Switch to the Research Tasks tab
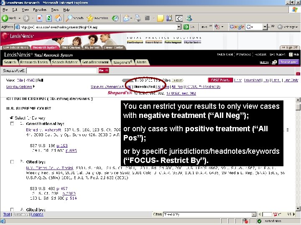Screen dimensions: 301x225 click(34, 62)
